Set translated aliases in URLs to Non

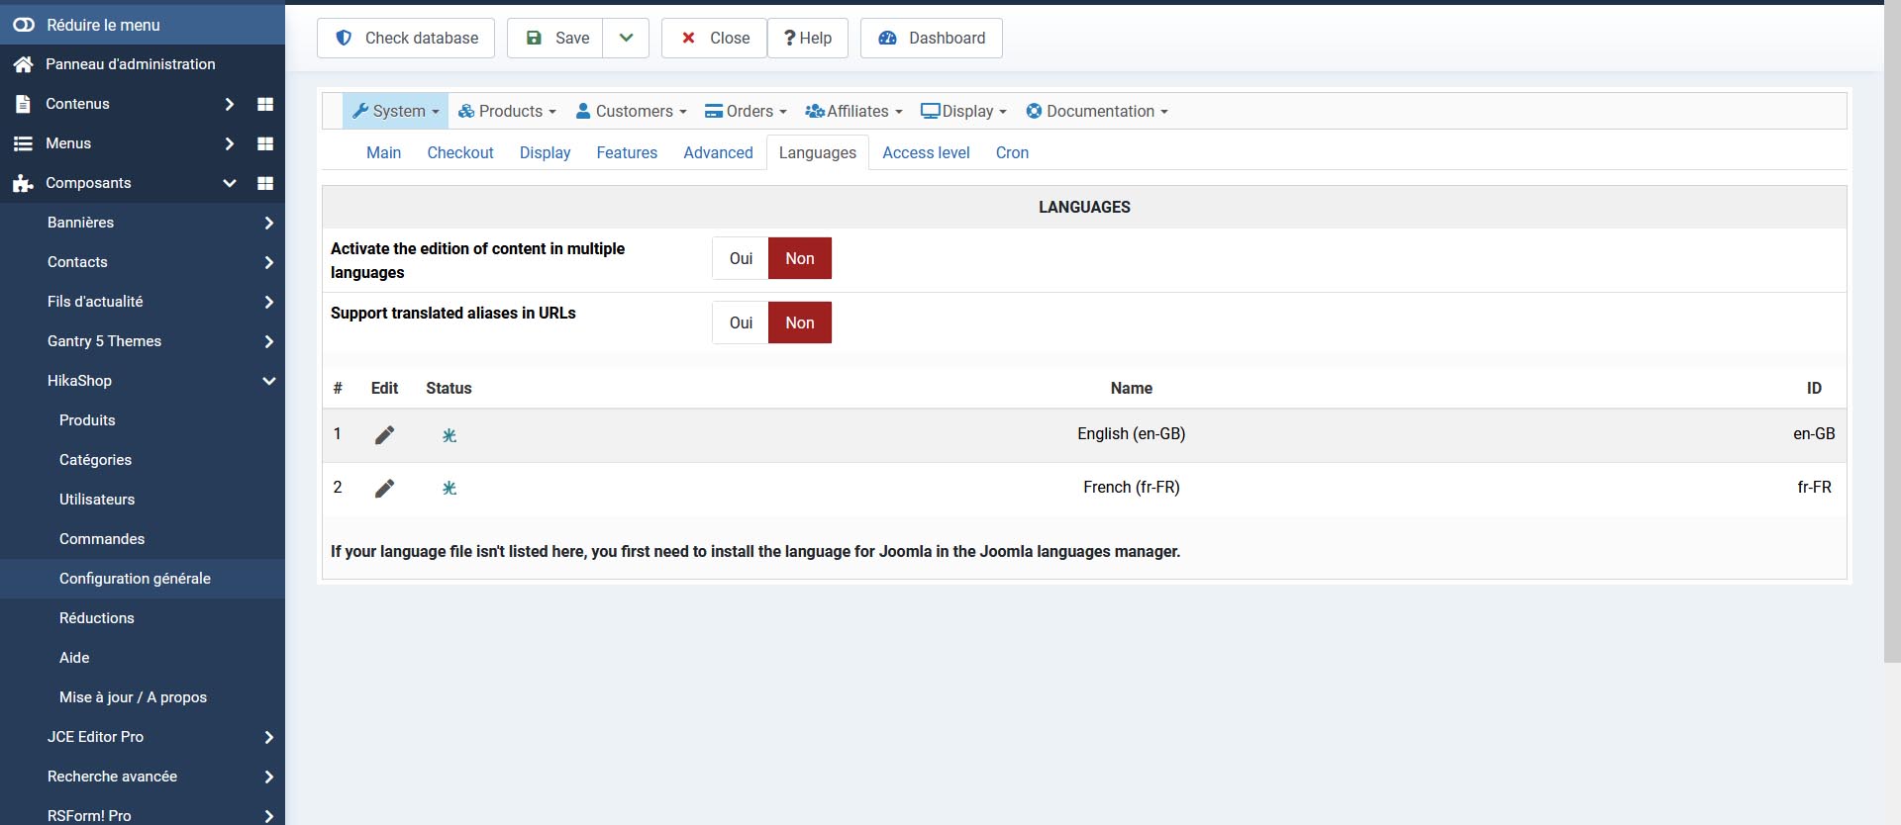[x=800, y=322]
